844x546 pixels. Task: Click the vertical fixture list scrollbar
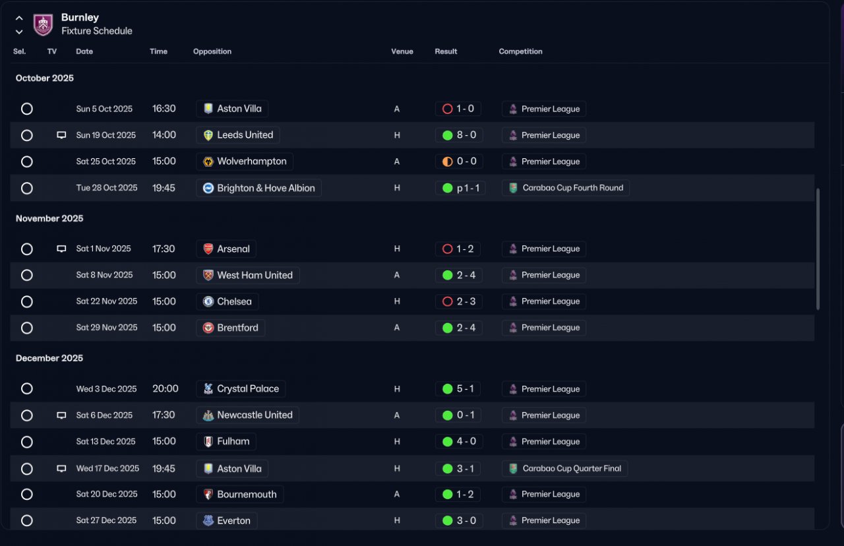818,249
